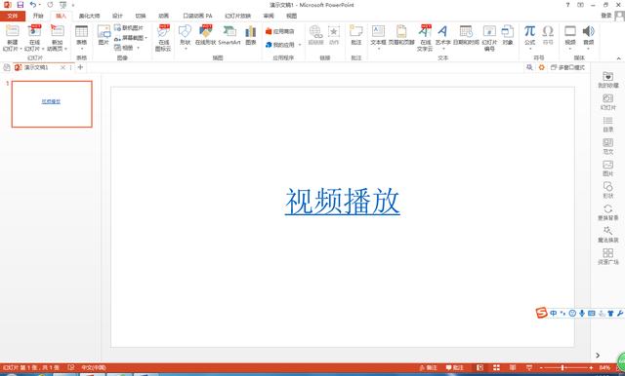
Task: Expand right sidebar with bottom arrow
Action: point(598,355)
